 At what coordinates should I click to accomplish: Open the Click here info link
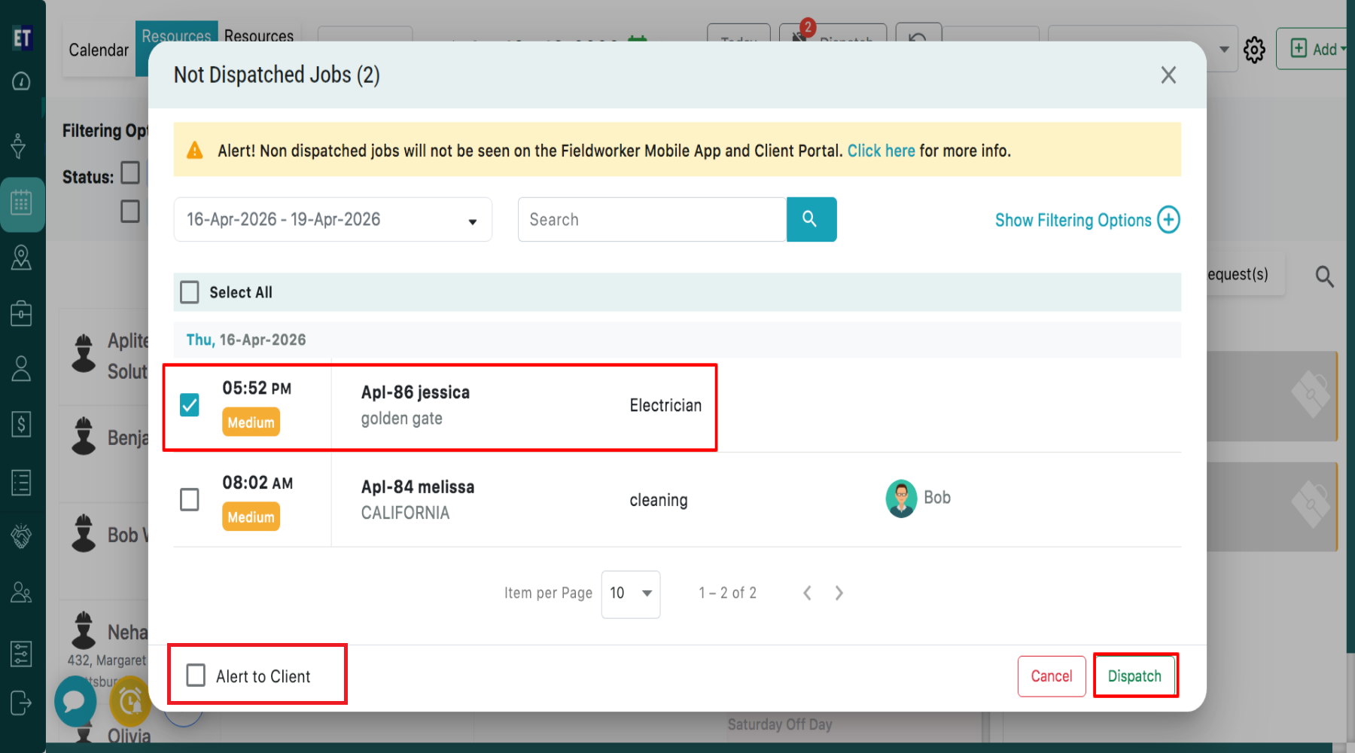(x=881, y=151)
